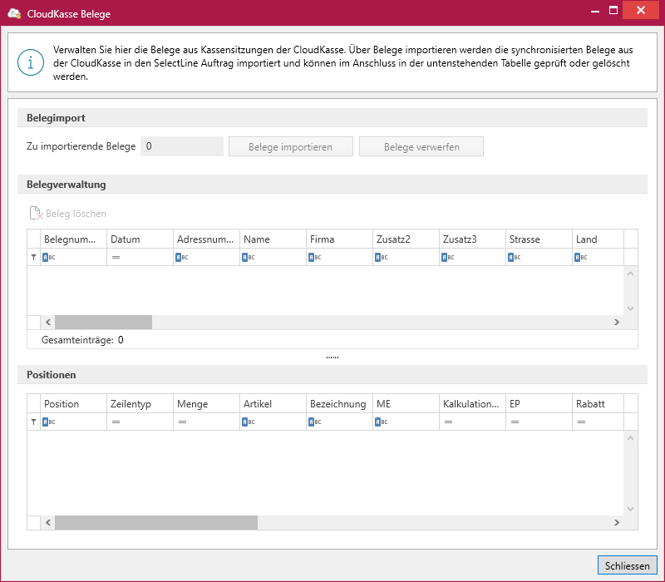Viewport: 665px width, 582px height.
Task: Click left arrow of Positionen horizontal scrollbar
Action: pyautogui.click(x=48, y=522)
